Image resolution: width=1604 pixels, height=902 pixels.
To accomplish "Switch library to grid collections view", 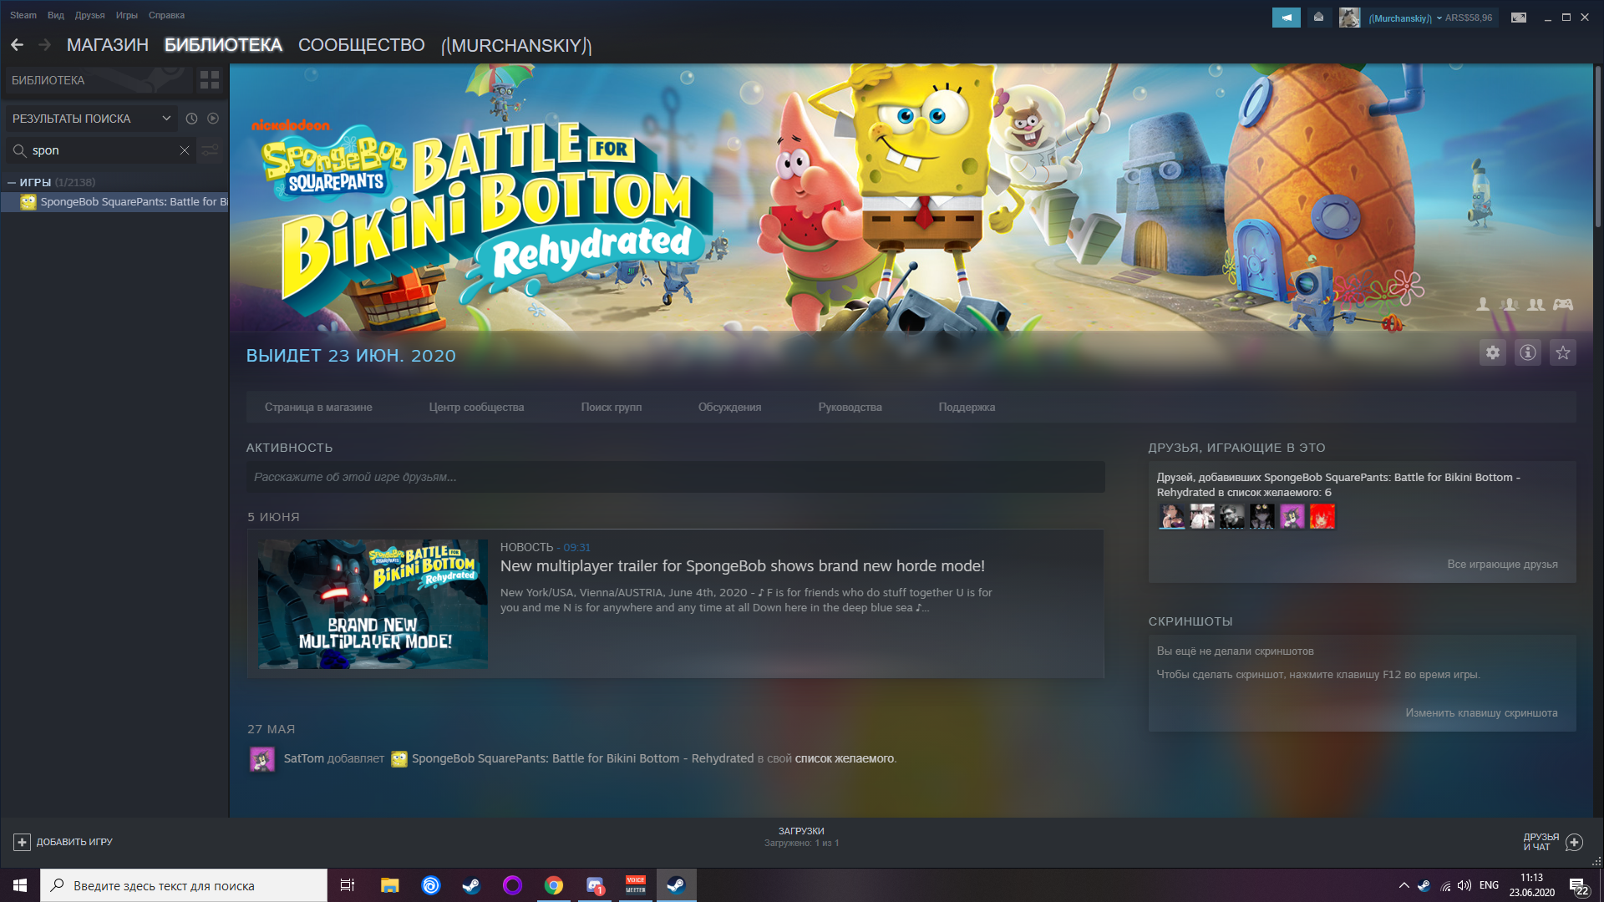I will coord(210,80).
